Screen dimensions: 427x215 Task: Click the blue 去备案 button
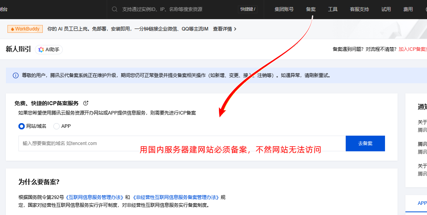[365, 143]
